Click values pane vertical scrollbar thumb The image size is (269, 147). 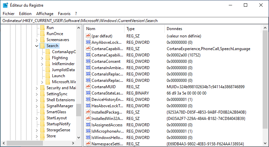pyautogui.click(x=265, y=80)
